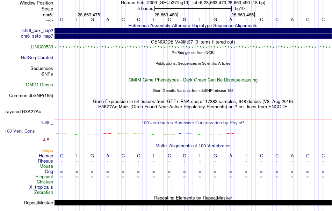Click the GTEx Gene Expression track title
The image size is (332, 211).
point(193,101)
